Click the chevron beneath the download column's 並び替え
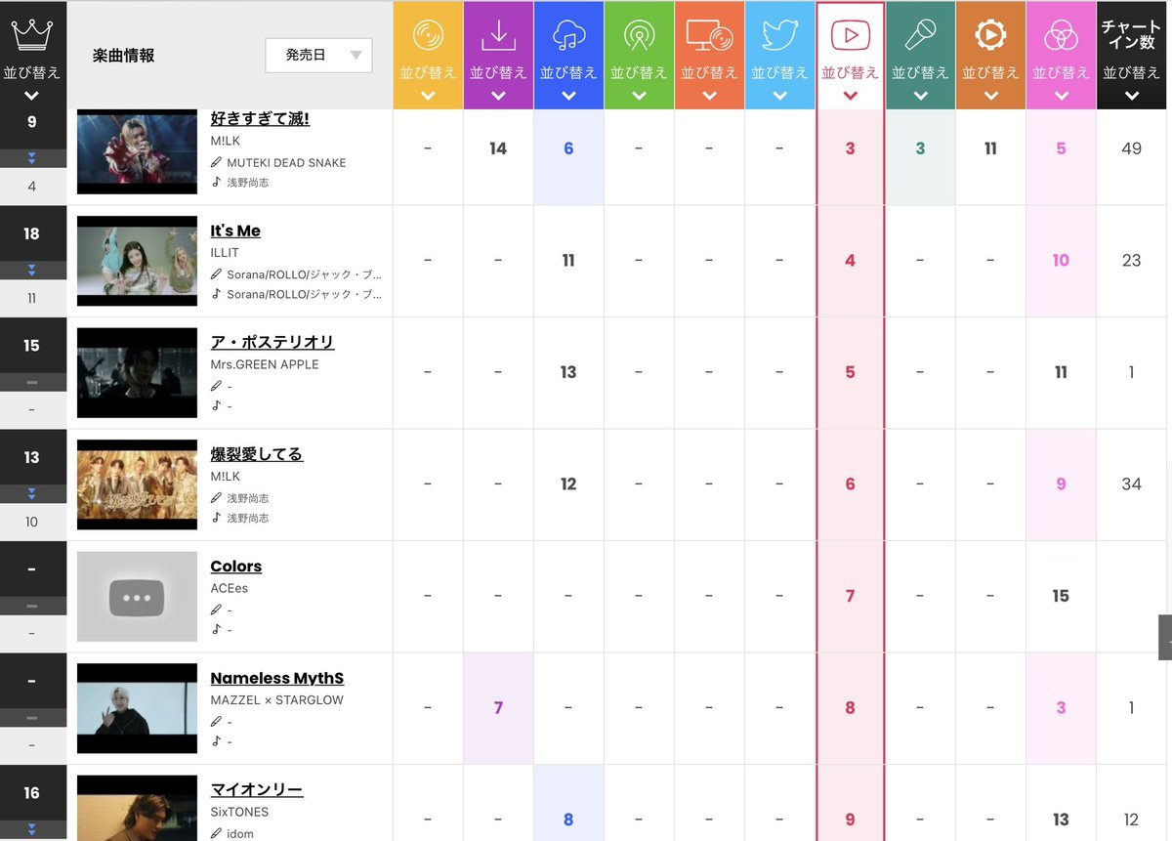This screenshot has width=1172, height=841. [498, 96]
